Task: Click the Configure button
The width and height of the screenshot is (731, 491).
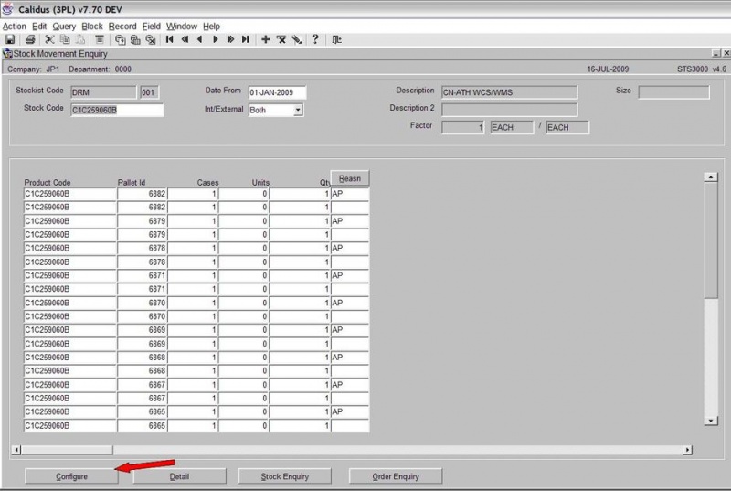Action: tap(71, 476)
